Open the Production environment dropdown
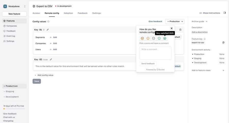229x123 pixels. (x=175, y=21)
